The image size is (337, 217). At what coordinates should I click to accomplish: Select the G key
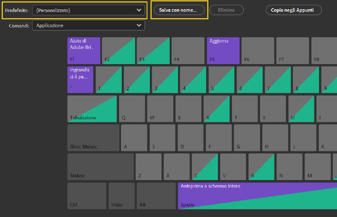click(247, 138)
